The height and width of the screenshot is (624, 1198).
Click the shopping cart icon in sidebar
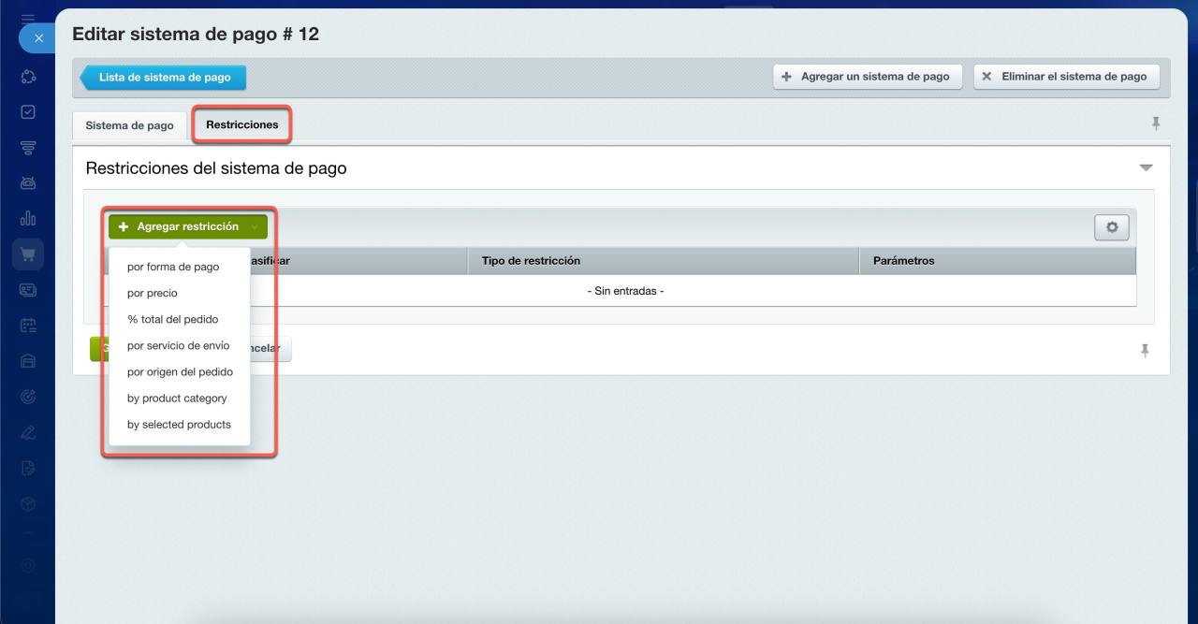pos(28,254)
